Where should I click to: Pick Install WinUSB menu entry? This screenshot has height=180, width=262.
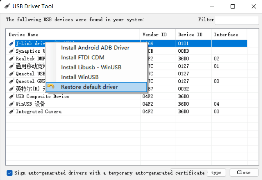click(80, 77)
